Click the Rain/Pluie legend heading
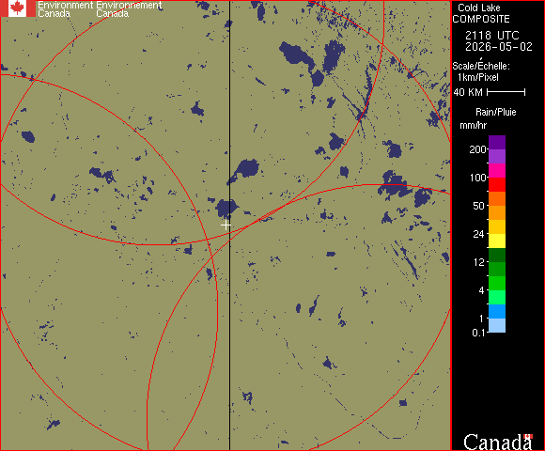This screenshot has height=451, width=545. click(x=495, y=112)
